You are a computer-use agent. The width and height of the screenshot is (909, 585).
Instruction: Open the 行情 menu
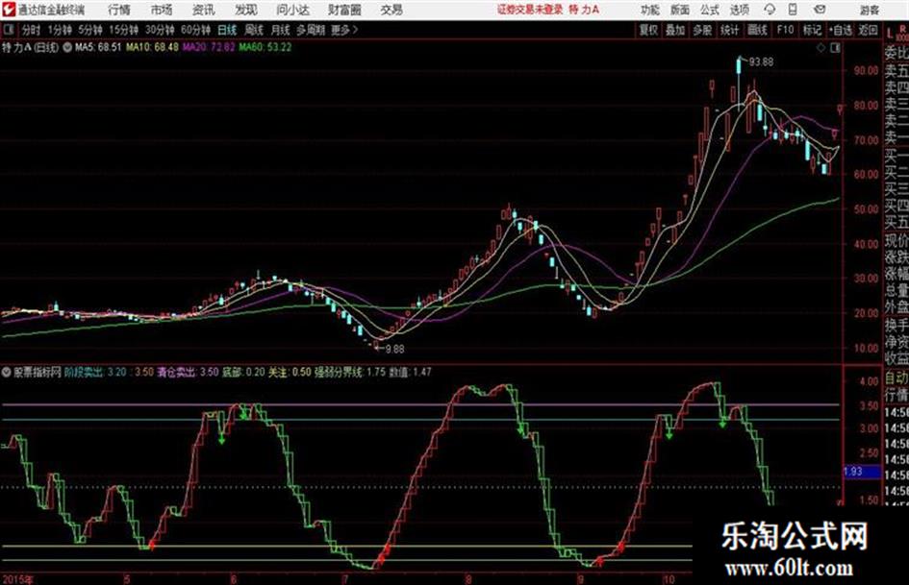[x=119, y=10]
